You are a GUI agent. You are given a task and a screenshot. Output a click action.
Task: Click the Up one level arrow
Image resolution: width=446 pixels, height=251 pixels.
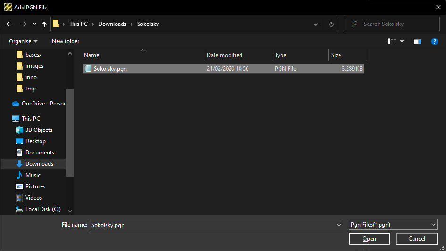point(44,24)
